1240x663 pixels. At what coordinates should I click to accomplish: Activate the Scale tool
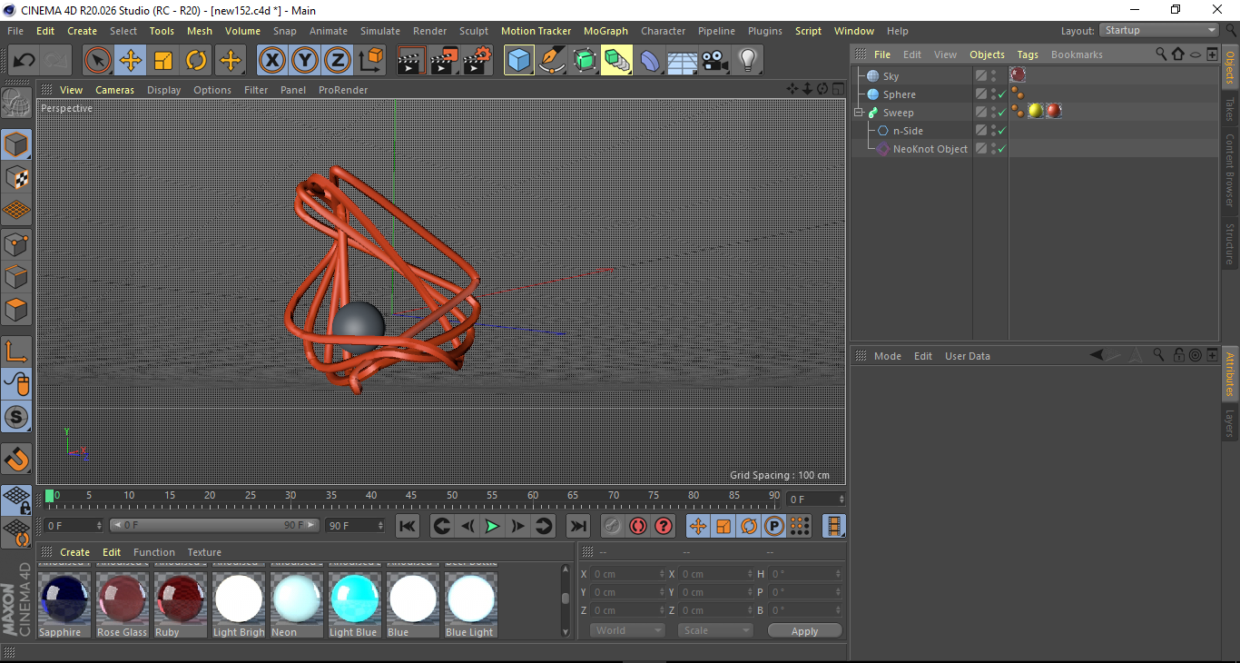tap(163, 61)
